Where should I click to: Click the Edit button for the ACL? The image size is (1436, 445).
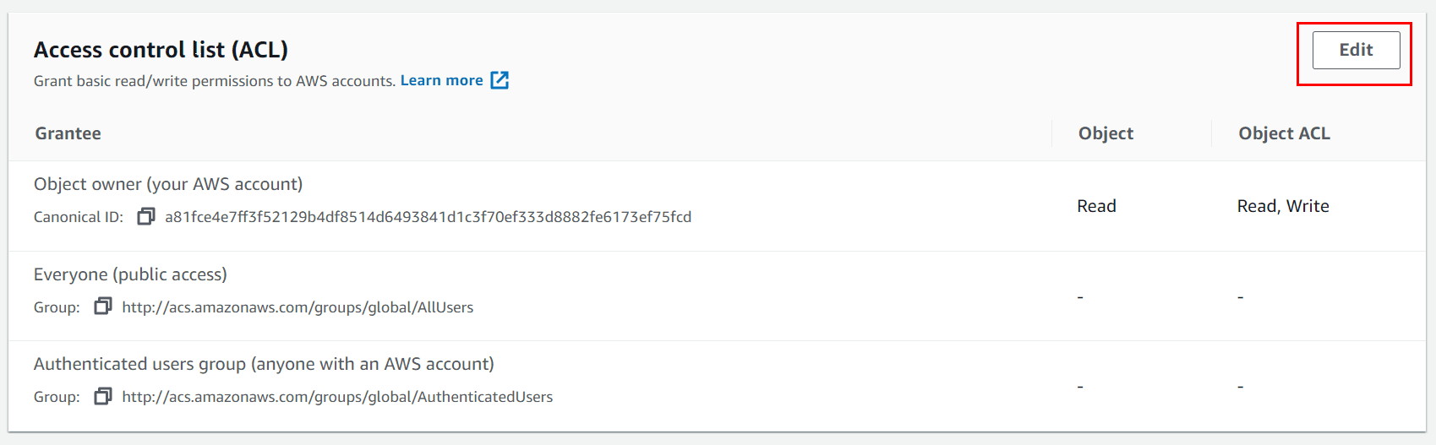pyautogui.click(x=1356, y=51)
